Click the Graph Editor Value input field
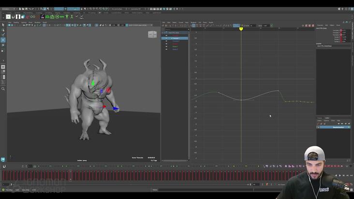 [265, 26]
